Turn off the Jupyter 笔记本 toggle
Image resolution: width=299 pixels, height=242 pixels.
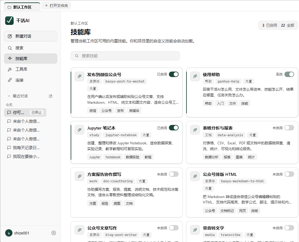tap(174, 128)
